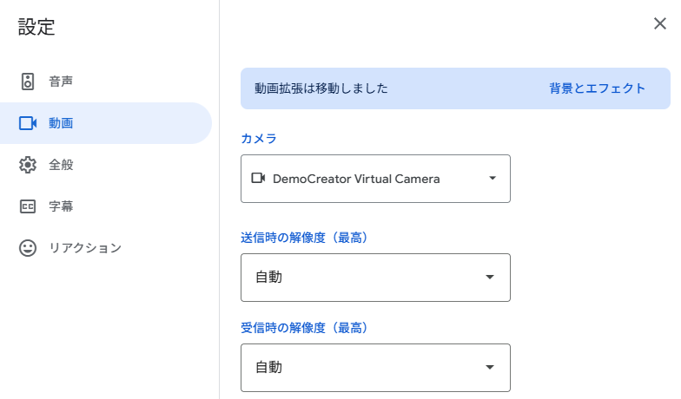The width and height of the screenshot is (681, 399).
Task: Click the gear icon beside 全般
Action: point(28,165)
